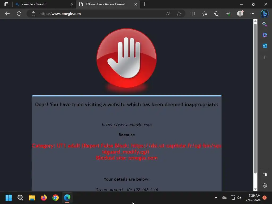272x204 pixels.
Task: Open Collections panel
Action: (x=216, y=14)
